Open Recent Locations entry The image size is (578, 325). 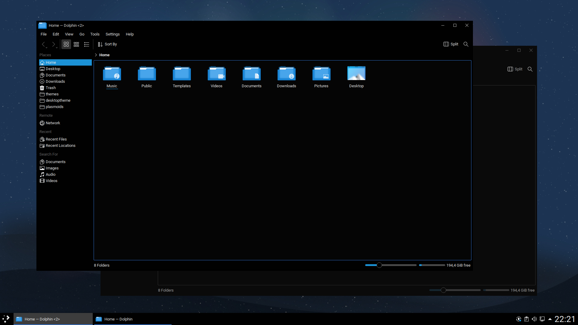click(65, 146)
